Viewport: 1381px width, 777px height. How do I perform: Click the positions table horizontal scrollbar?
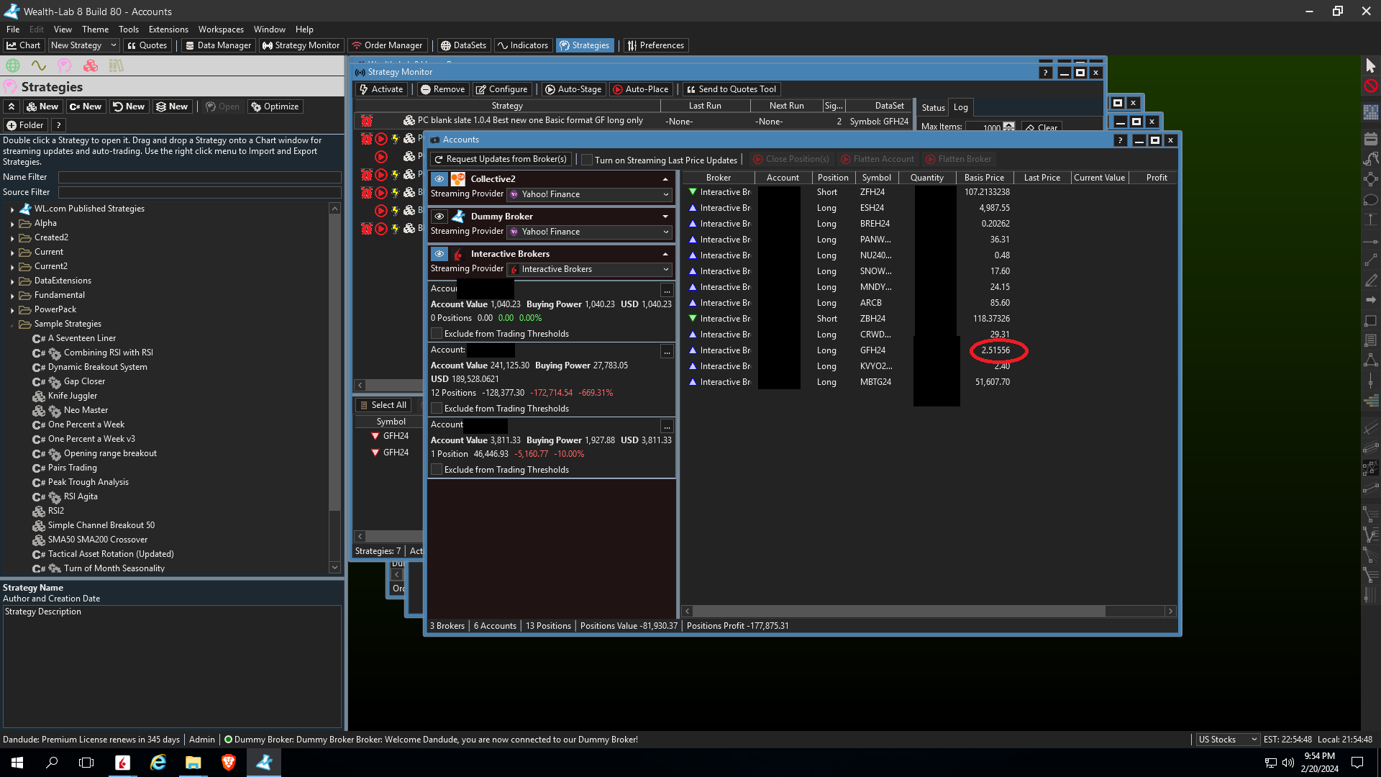point(899,611)
